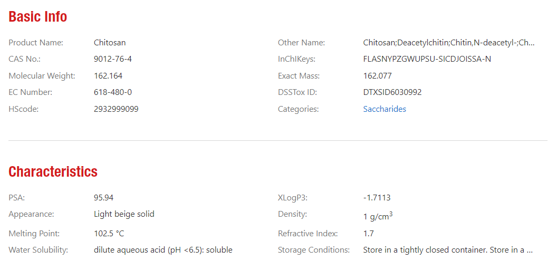Select the Chitosan product name value
548x279 pixels.
(x=110, y=43)
